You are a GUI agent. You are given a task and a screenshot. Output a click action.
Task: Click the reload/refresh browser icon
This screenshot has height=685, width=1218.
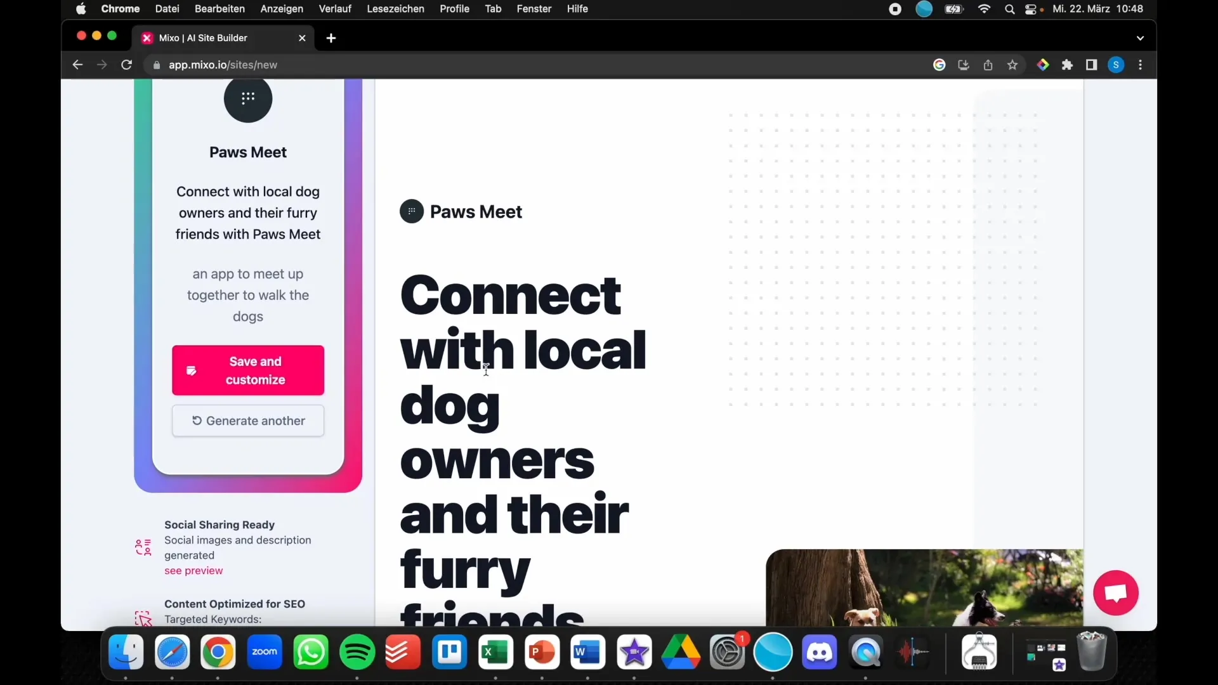point(126,65)
